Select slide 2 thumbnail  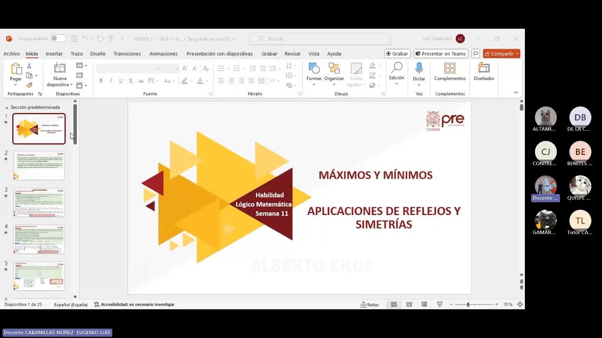pos(39,165)
